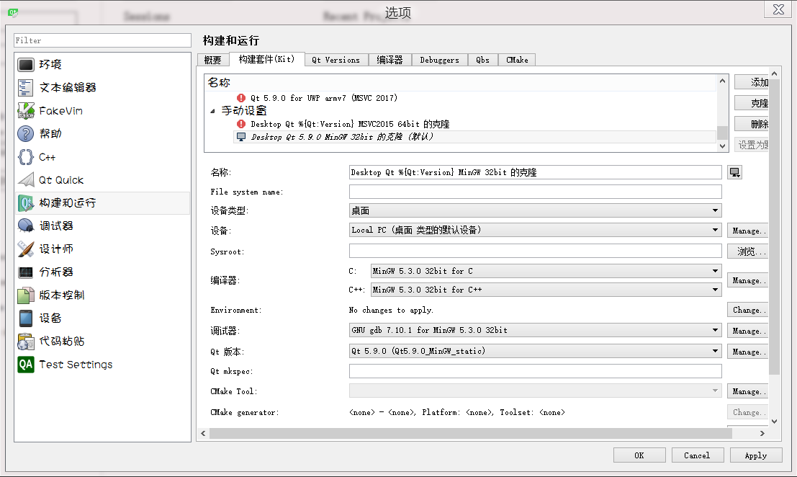Collapse the 手动设置 tree group

(x=212, y=111)
